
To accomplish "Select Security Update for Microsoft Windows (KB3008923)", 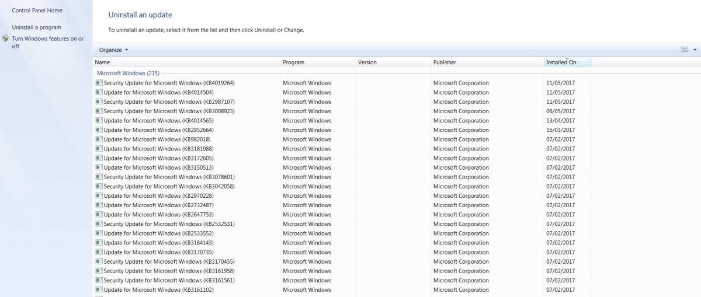I will 169,111.
